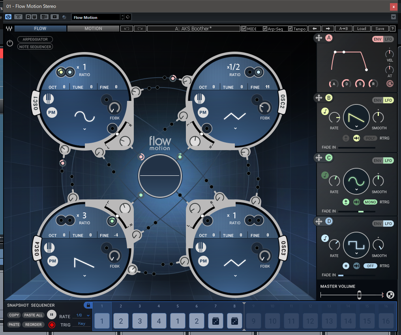Click the dice snapshot in step 7
This screenshot has width=401, height=335.
[215, 321]
